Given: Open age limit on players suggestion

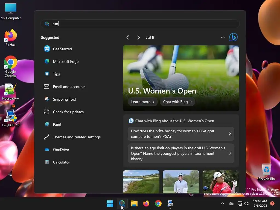Looking at the screenshot, I should coord(181,153).
